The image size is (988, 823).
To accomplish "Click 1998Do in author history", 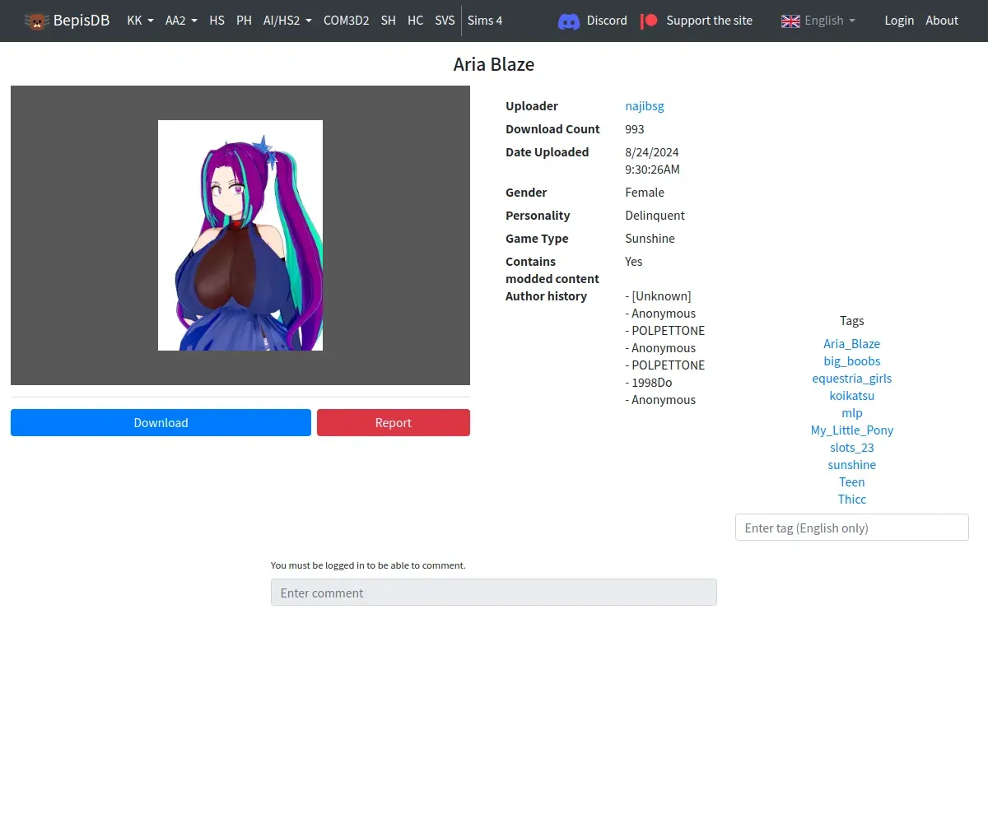I will coord(652,383).
